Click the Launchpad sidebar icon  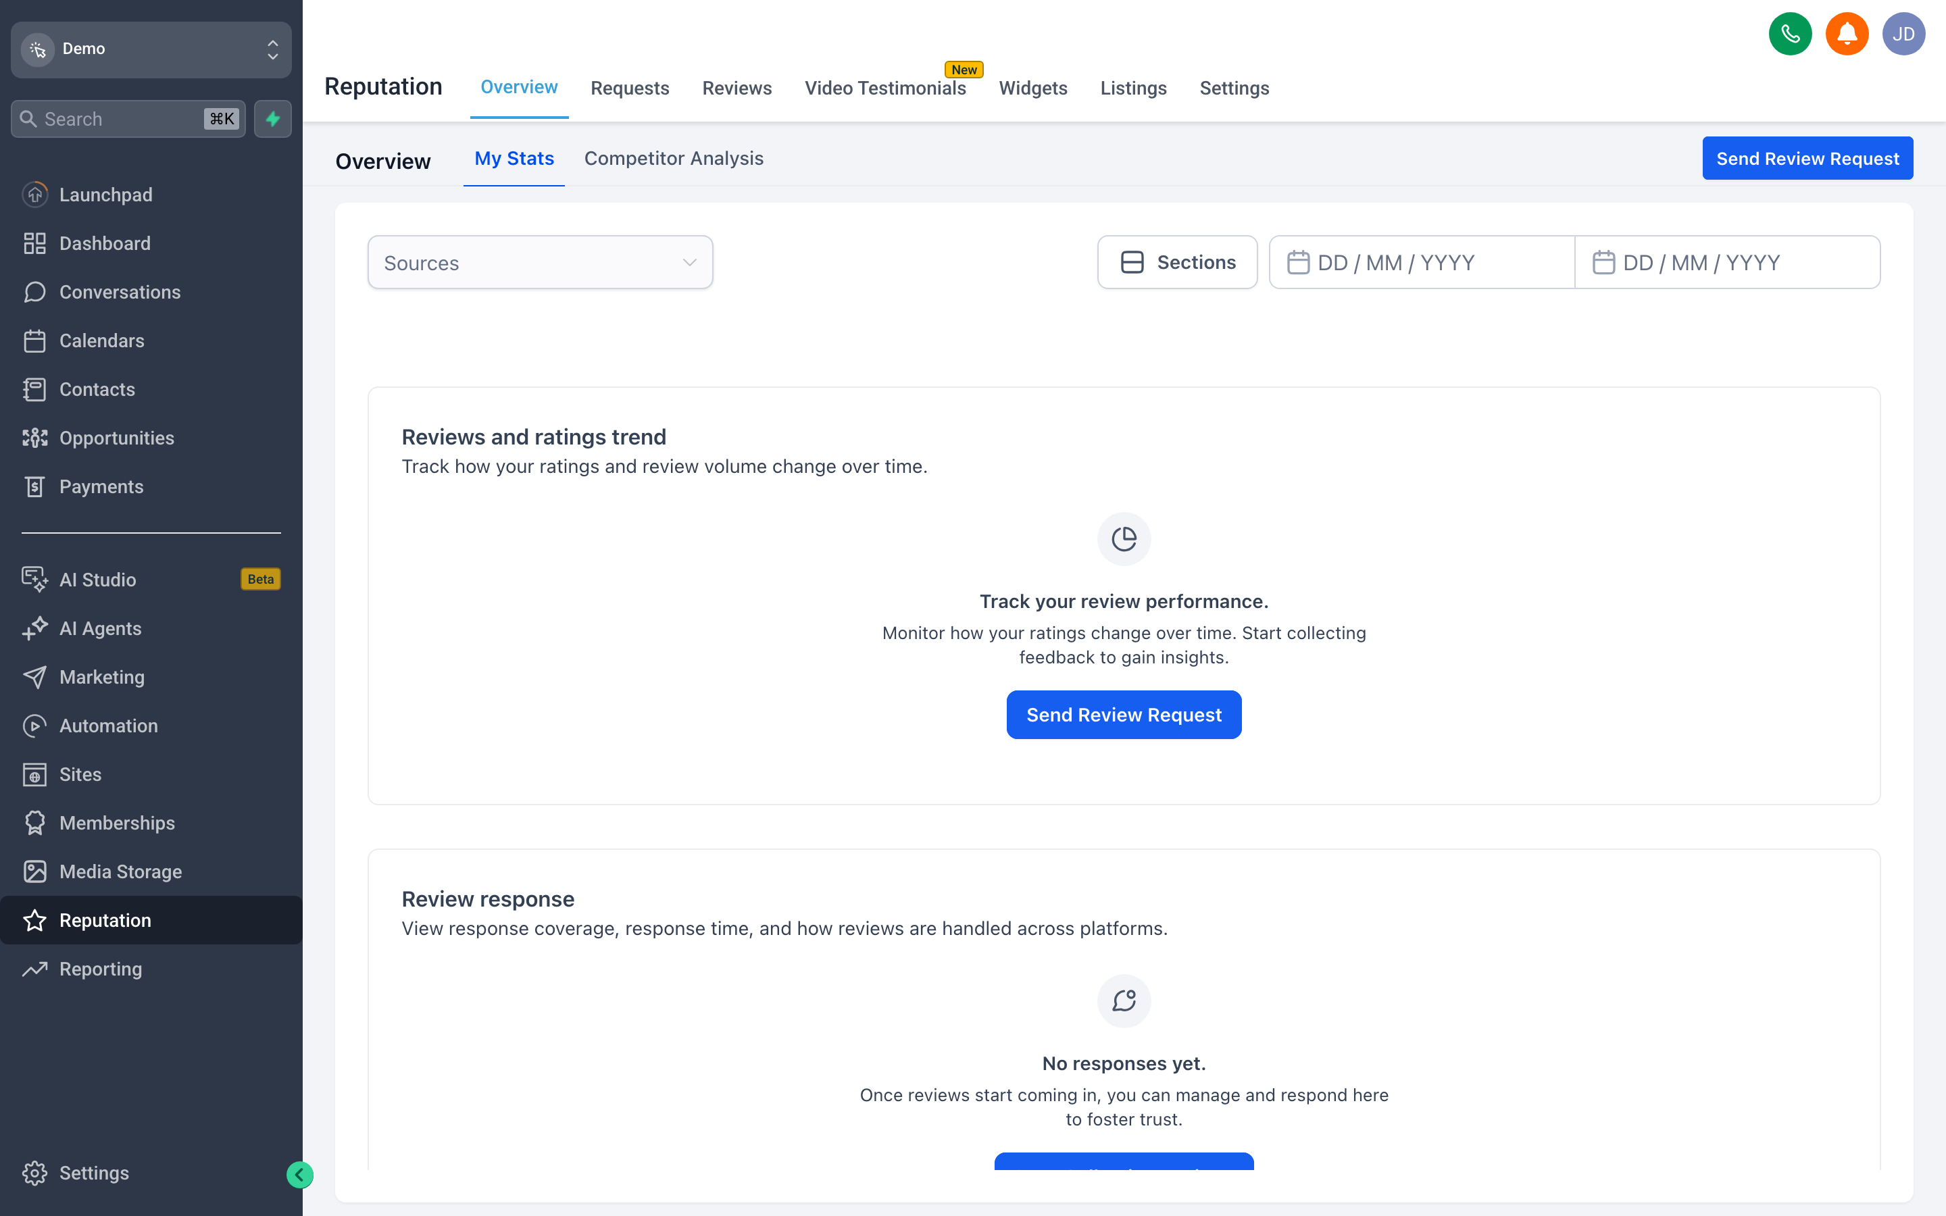[34, 195]
